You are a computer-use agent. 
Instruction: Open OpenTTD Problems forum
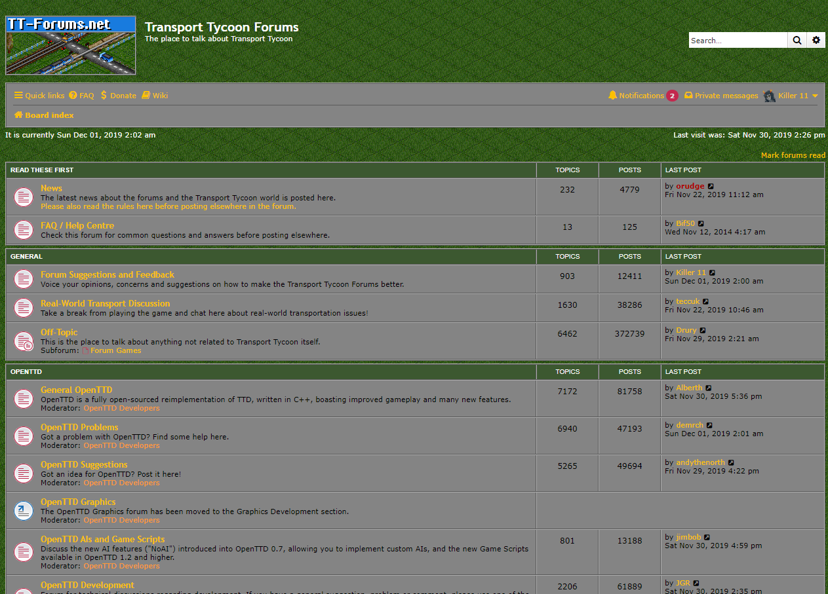click(x=79, y=427)
